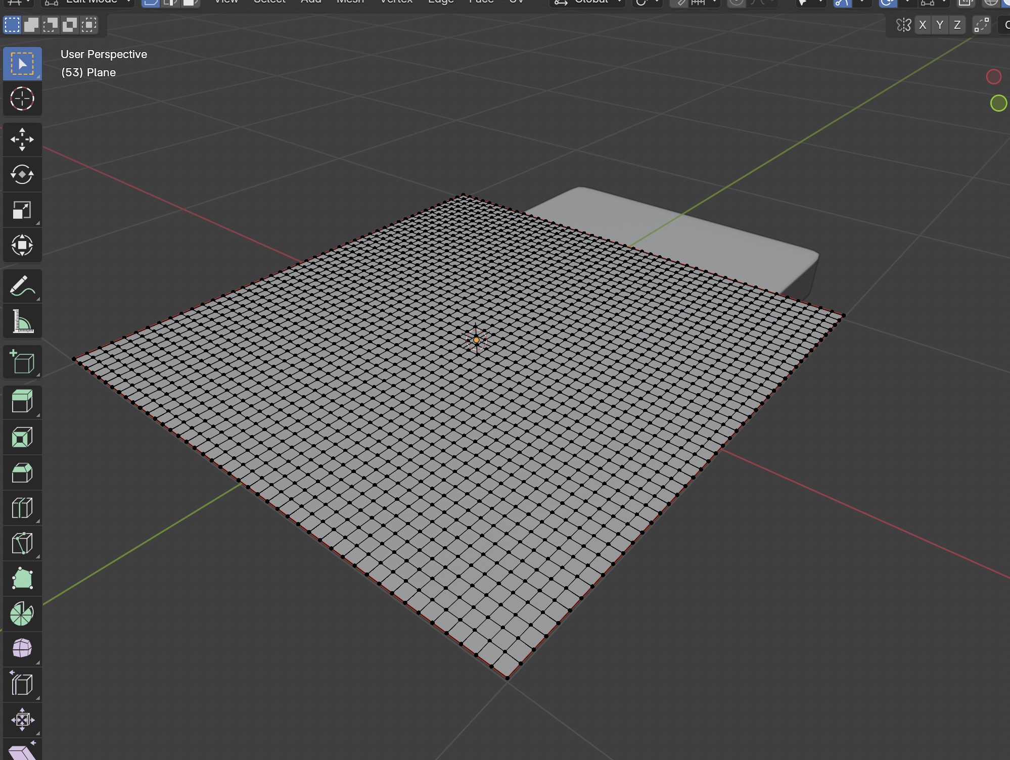The width and height of the screenshot is (1010, 760).
Task: Pick the Scale tool
Action: coord(22,210)
